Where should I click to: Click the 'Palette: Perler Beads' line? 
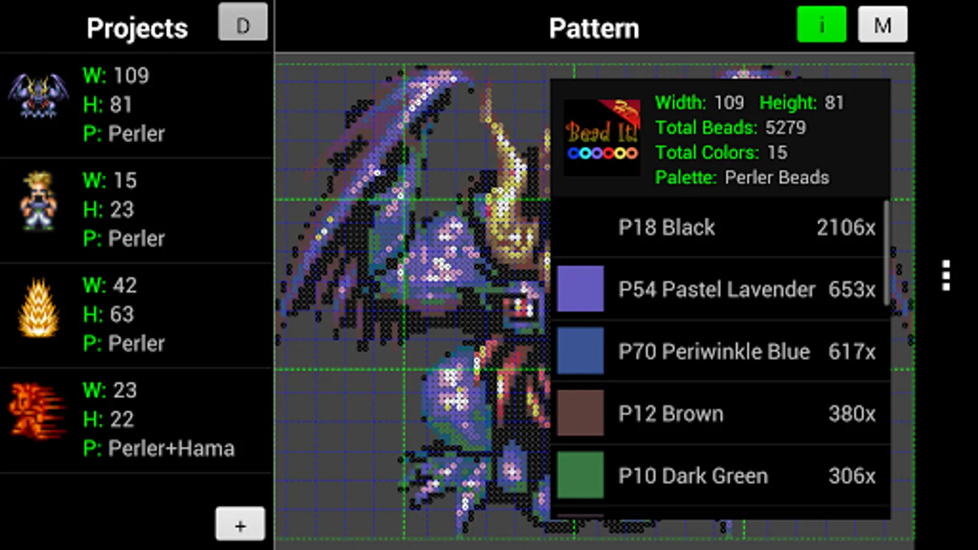click(742, 177)
